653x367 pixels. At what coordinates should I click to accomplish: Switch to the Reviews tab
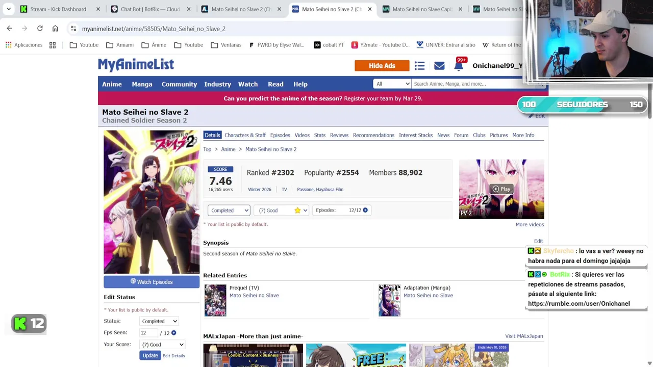[x=339, y=135]
